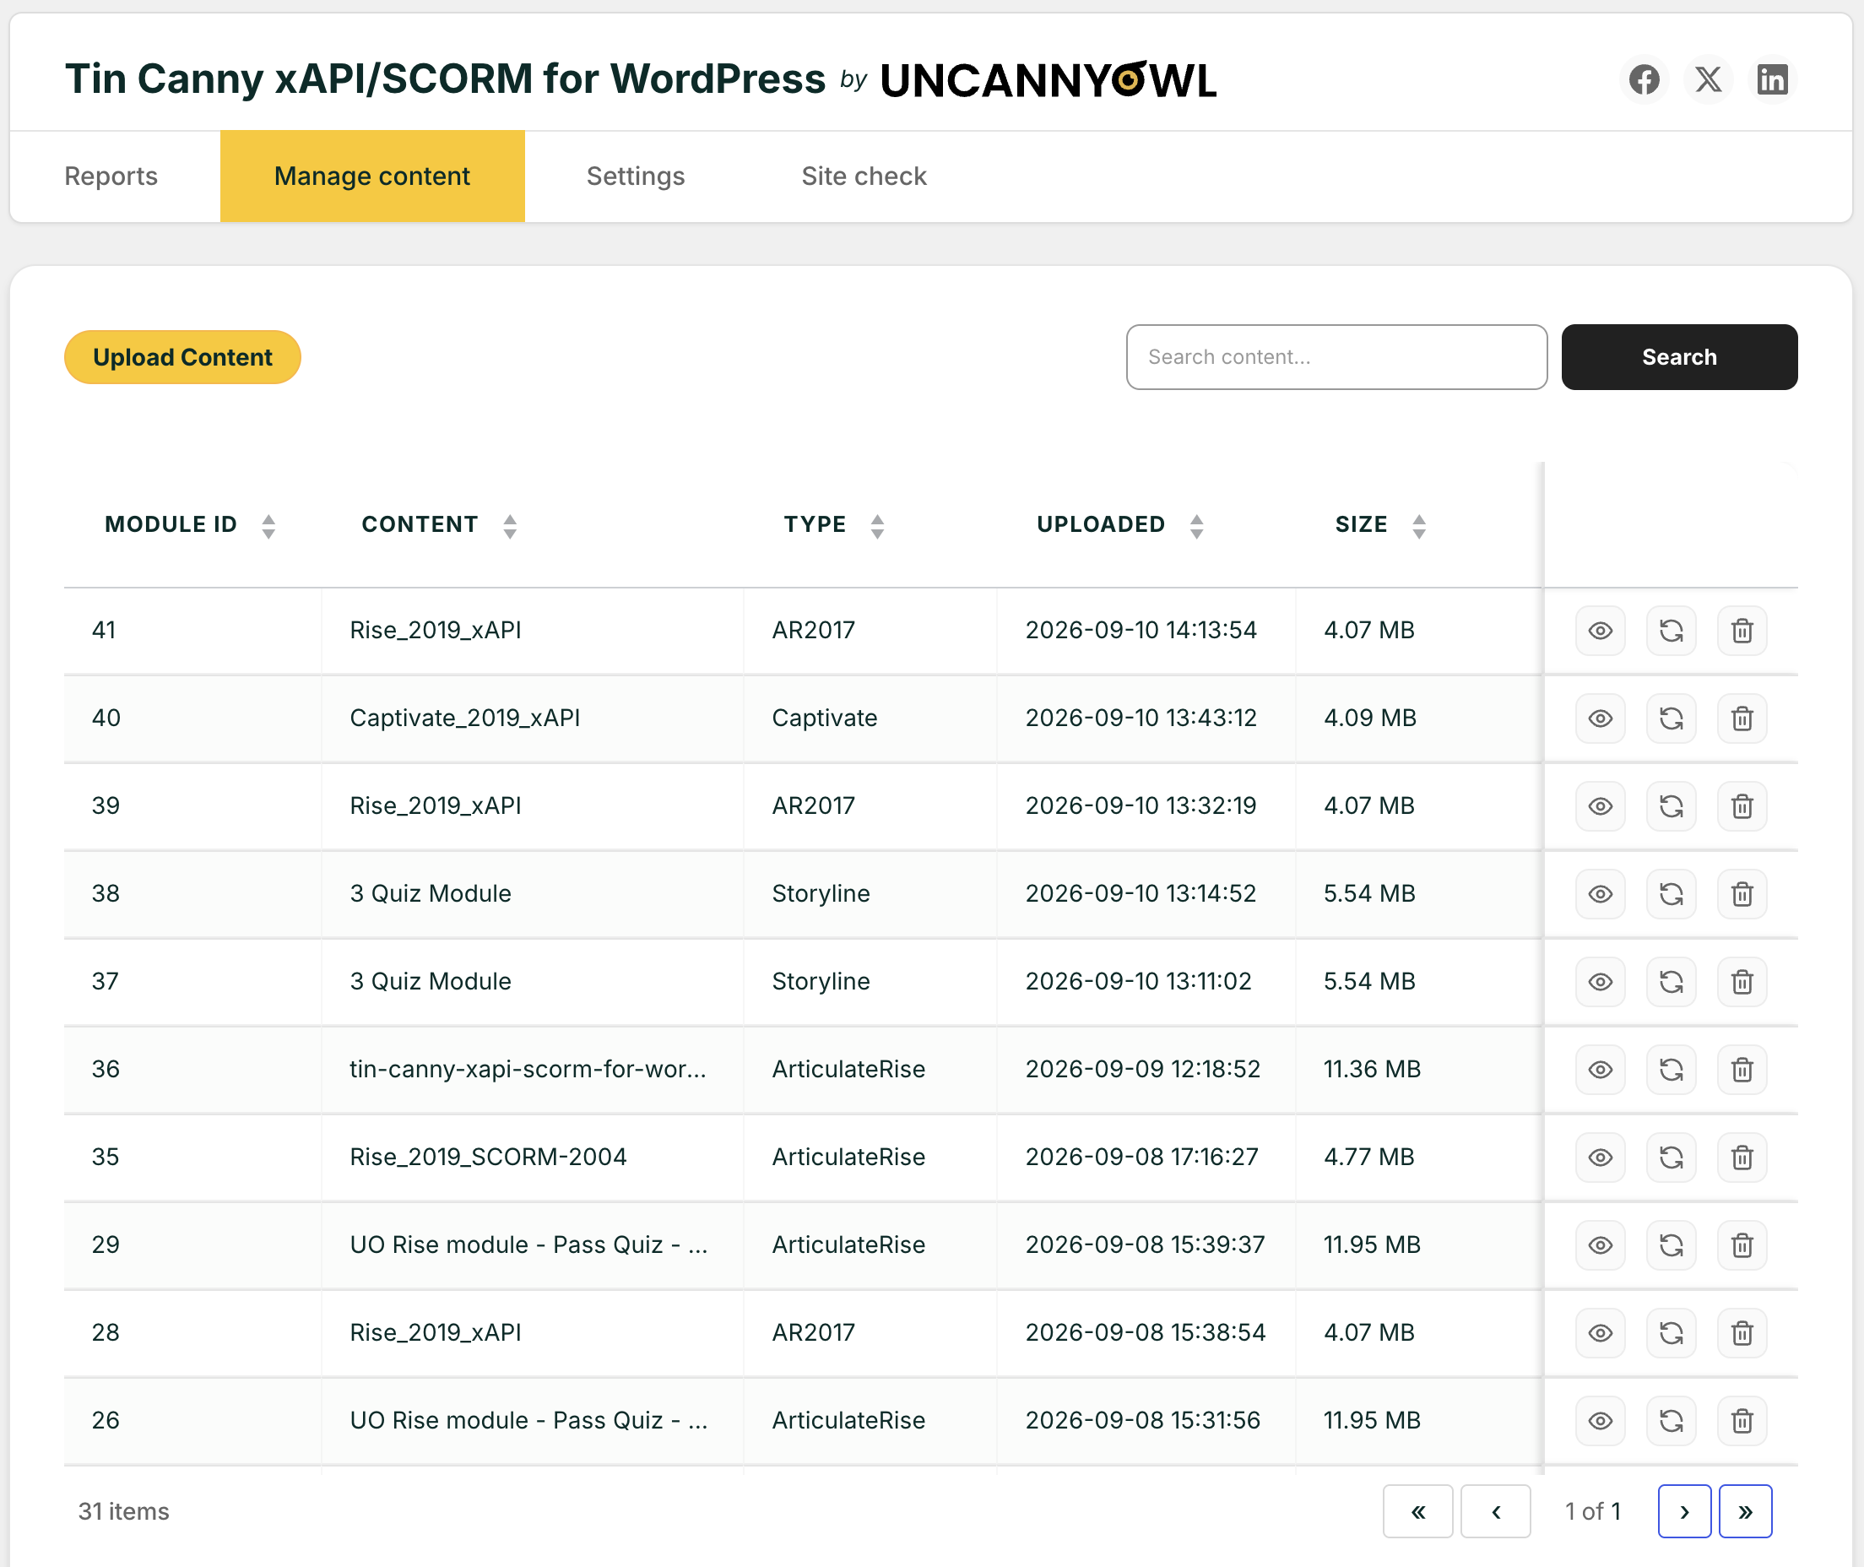Click the 3 Quiz Module name in row 38

430,895
